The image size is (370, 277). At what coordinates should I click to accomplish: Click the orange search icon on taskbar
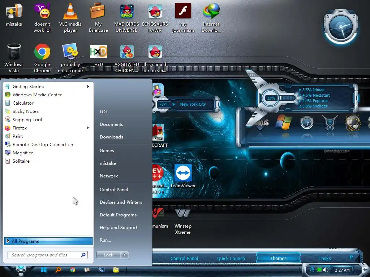(x=58, y=270)
